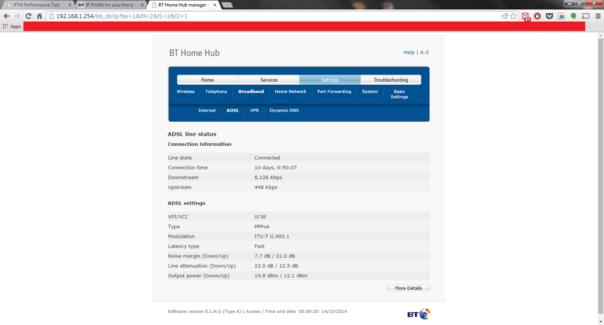Switch to the BTW Performance Test tab

[37, 5]
